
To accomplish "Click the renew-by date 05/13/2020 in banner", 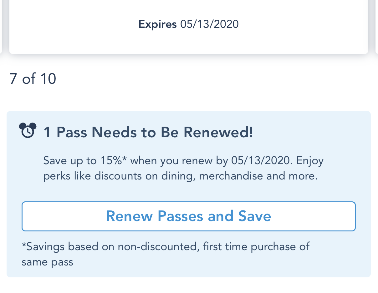I will point(260,160).
